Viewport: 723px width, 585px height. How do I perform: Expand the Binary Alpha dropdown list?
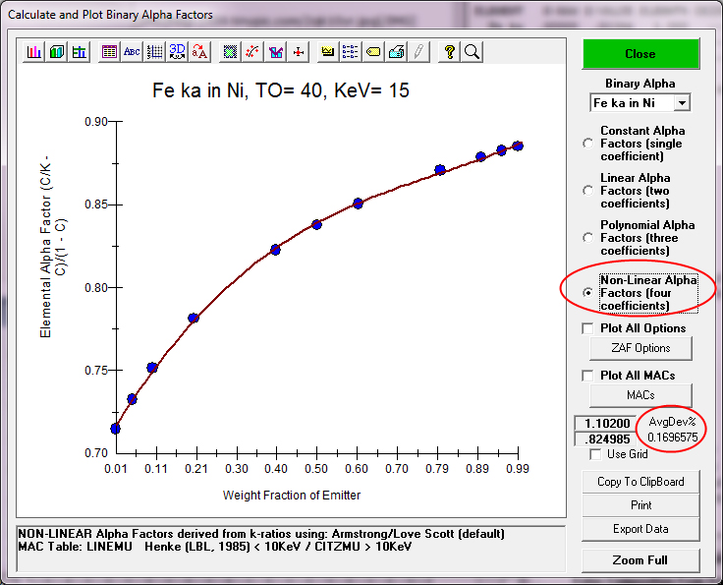(682, 103)
